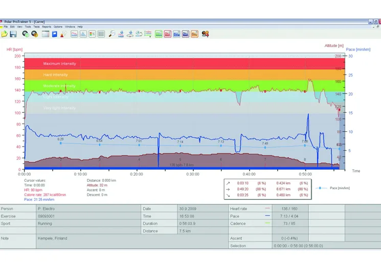The image size is (381, 269).
Task: Select the line curve chart icon
Action: coord(74,34)
